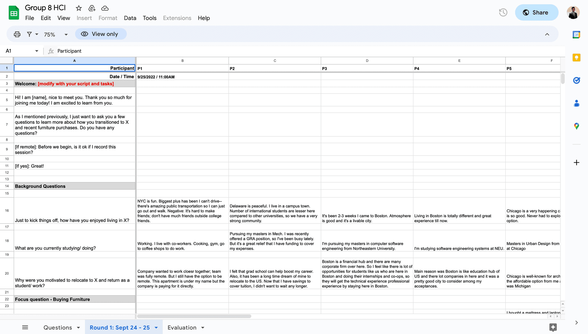Open the View menu
This screenshot has width=588, height=334.
coord(64,18)
